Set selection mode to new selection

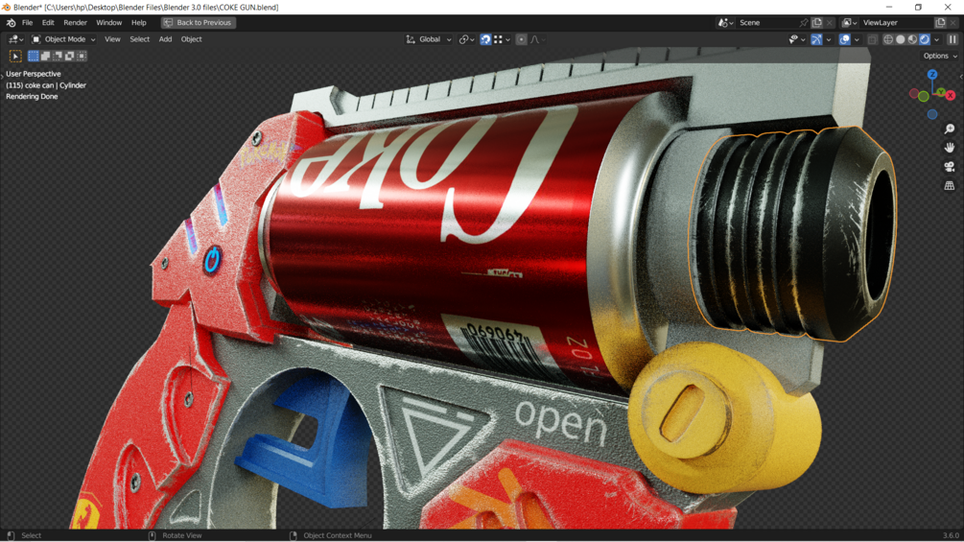pos(34,56)
